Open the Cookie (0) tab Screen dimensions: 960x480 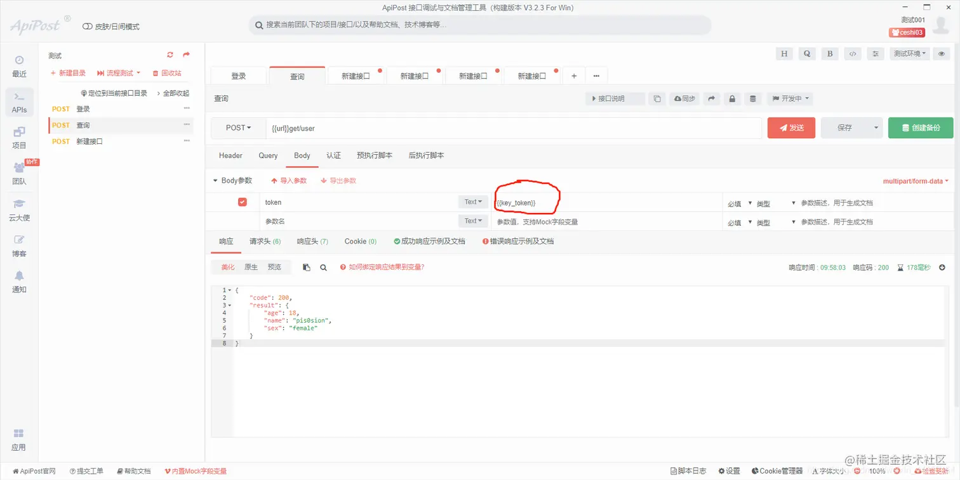tap(361, 242)
